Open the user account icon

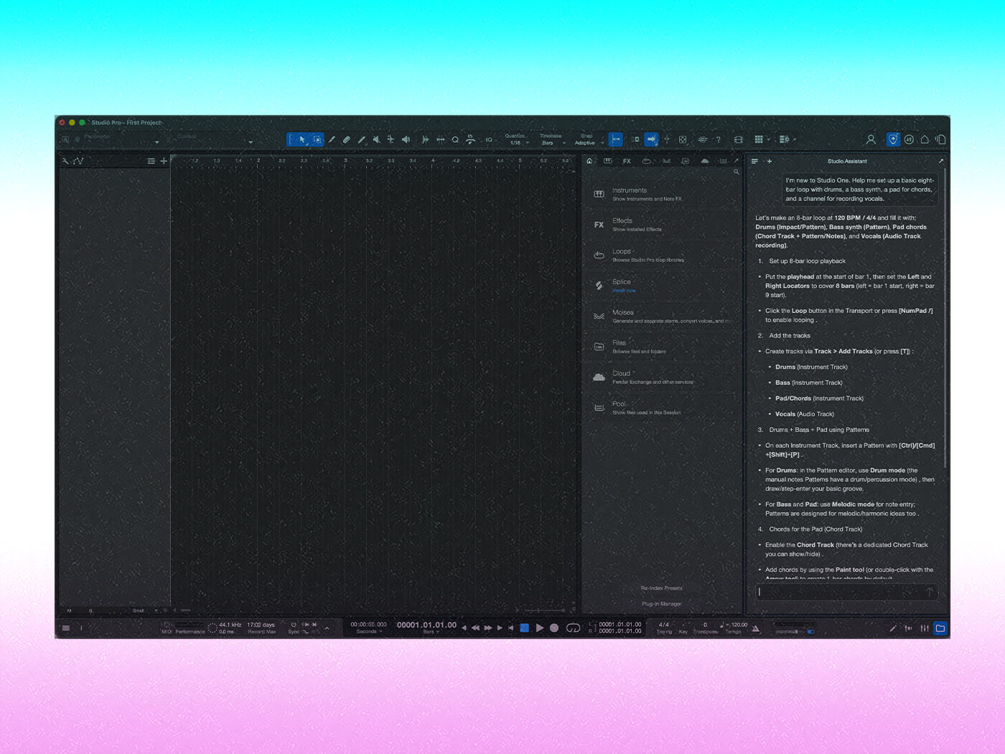[x=871, y=139]
